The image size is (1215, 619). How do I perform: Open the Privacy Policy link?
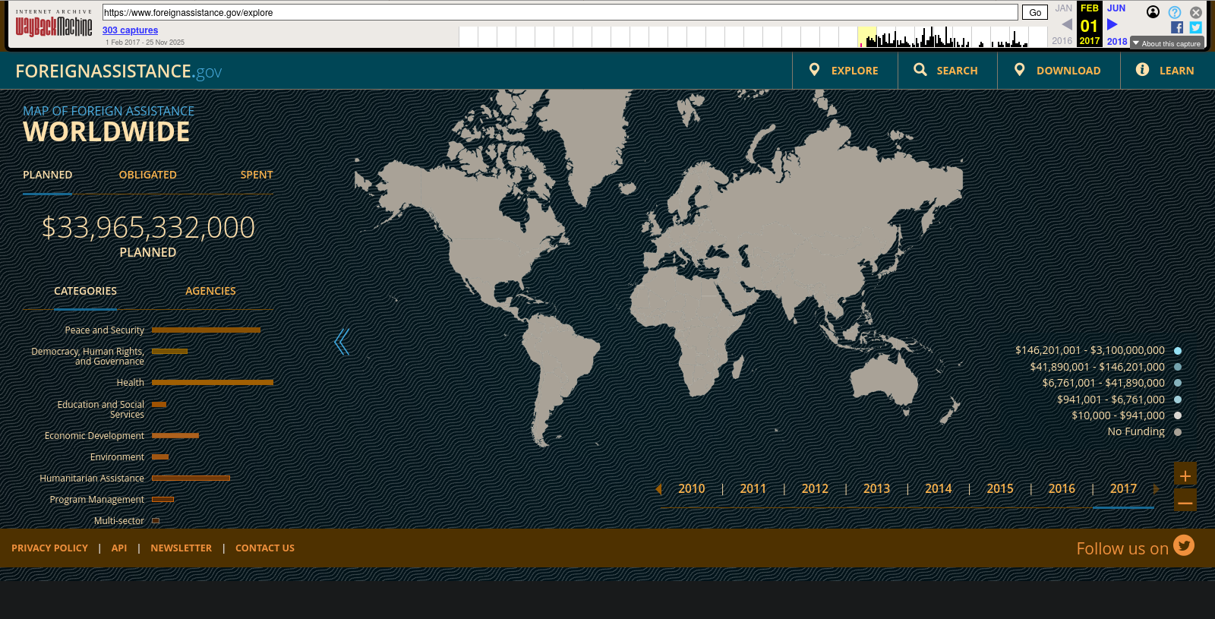49,548
